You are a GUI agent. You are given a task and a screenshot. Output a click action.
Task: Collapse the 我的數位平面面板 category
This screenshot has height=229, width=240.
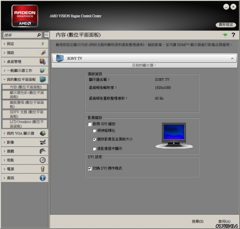4,79
